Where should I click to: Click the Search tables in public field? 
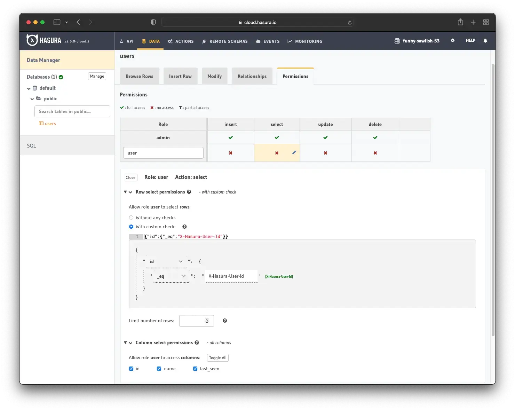coord(72,111)
